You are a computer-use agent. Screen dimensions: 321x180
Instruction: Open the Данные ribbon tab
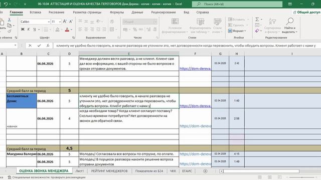[137, 12]
